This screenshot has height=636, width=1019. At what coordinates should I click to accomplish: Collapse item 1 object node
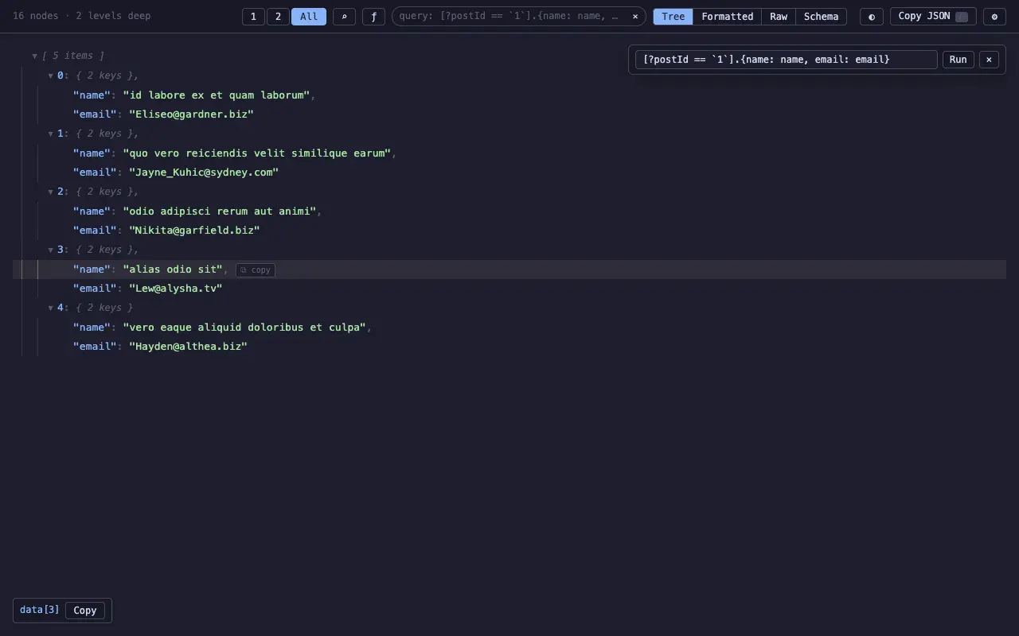[x=50, y=134]
